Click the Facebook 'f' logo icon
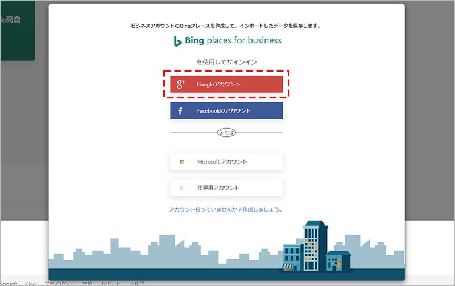 pyautogui.click(x=180, y=111)
